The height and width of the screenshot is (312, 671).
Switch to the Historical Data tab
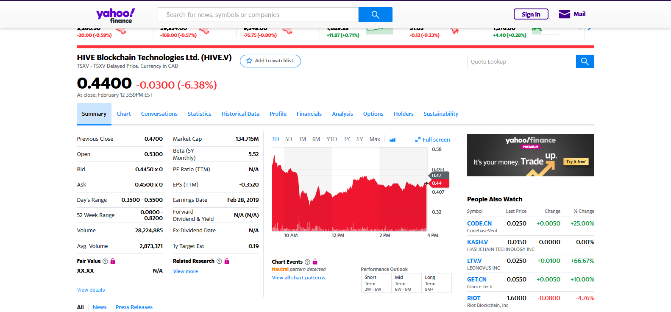coord(240,114)
